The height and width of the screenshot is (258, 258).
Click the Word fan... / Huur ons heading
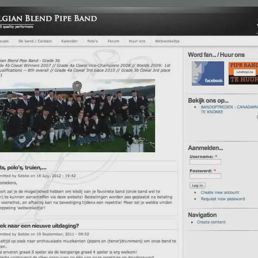(216, 55)
